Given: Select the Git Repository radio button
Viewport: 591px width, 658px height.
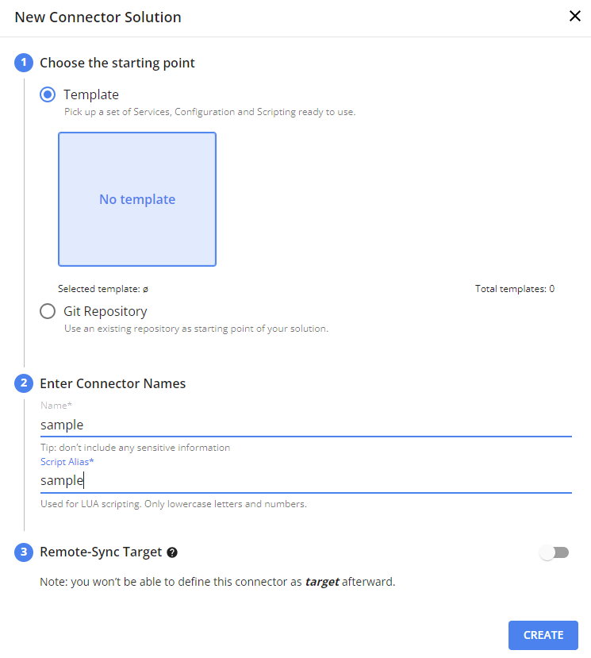Looking at the screenshot, I should pyautogui.click(x=48, y=311).
